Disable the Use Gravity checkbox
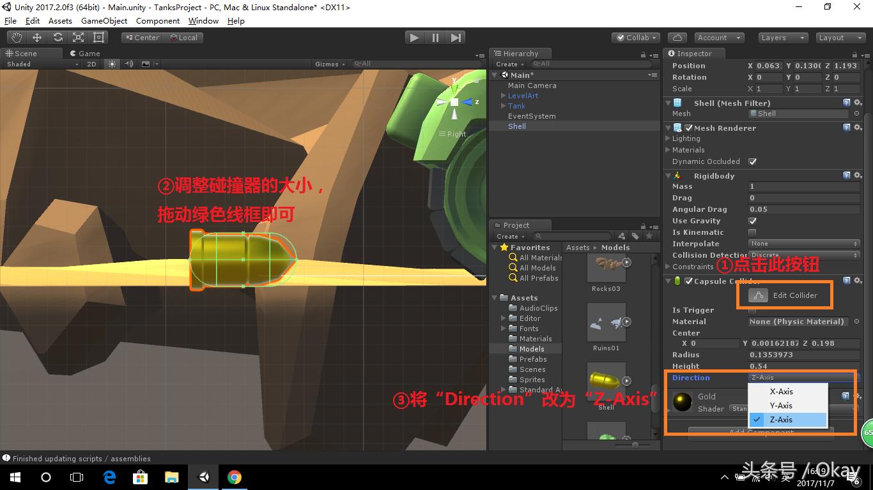 752,221
